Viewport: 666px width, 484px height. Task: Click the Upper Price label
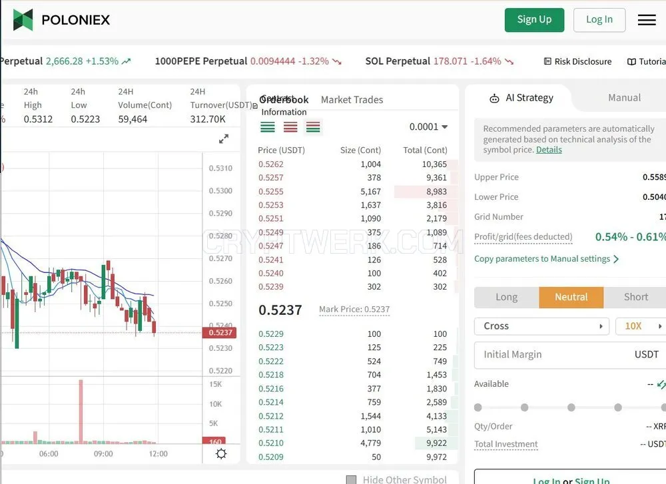point(496,177)
